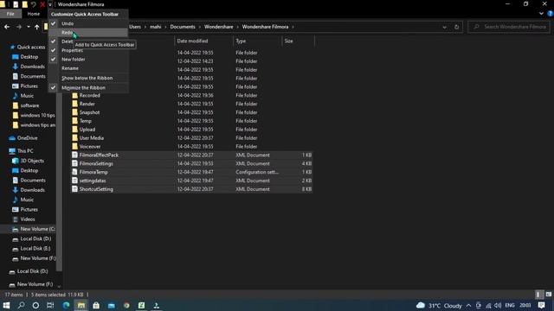Open the Customize Quick Access Toolbar arrow
Viewport: 554px width, 311px height.
50,4
